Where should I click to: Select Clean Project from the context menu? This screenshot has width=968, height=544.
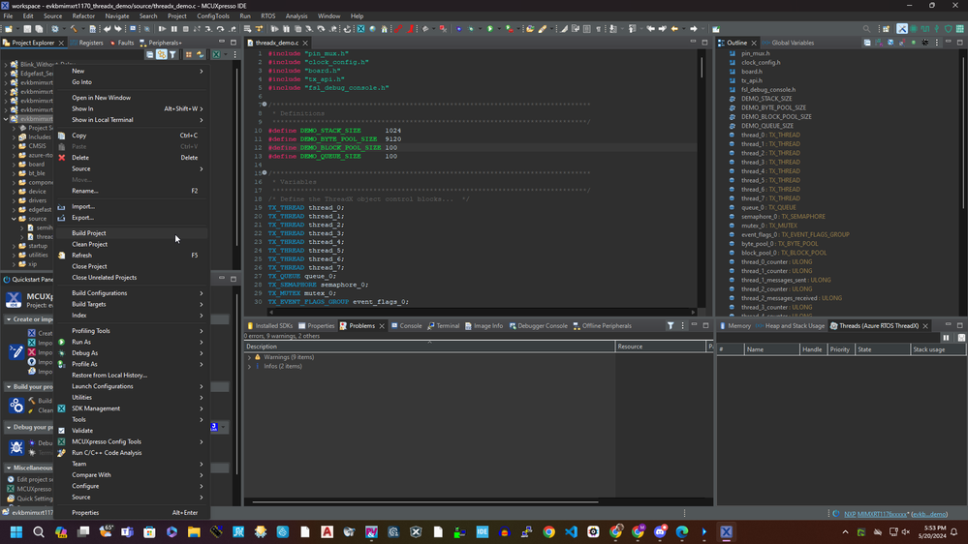89,244
